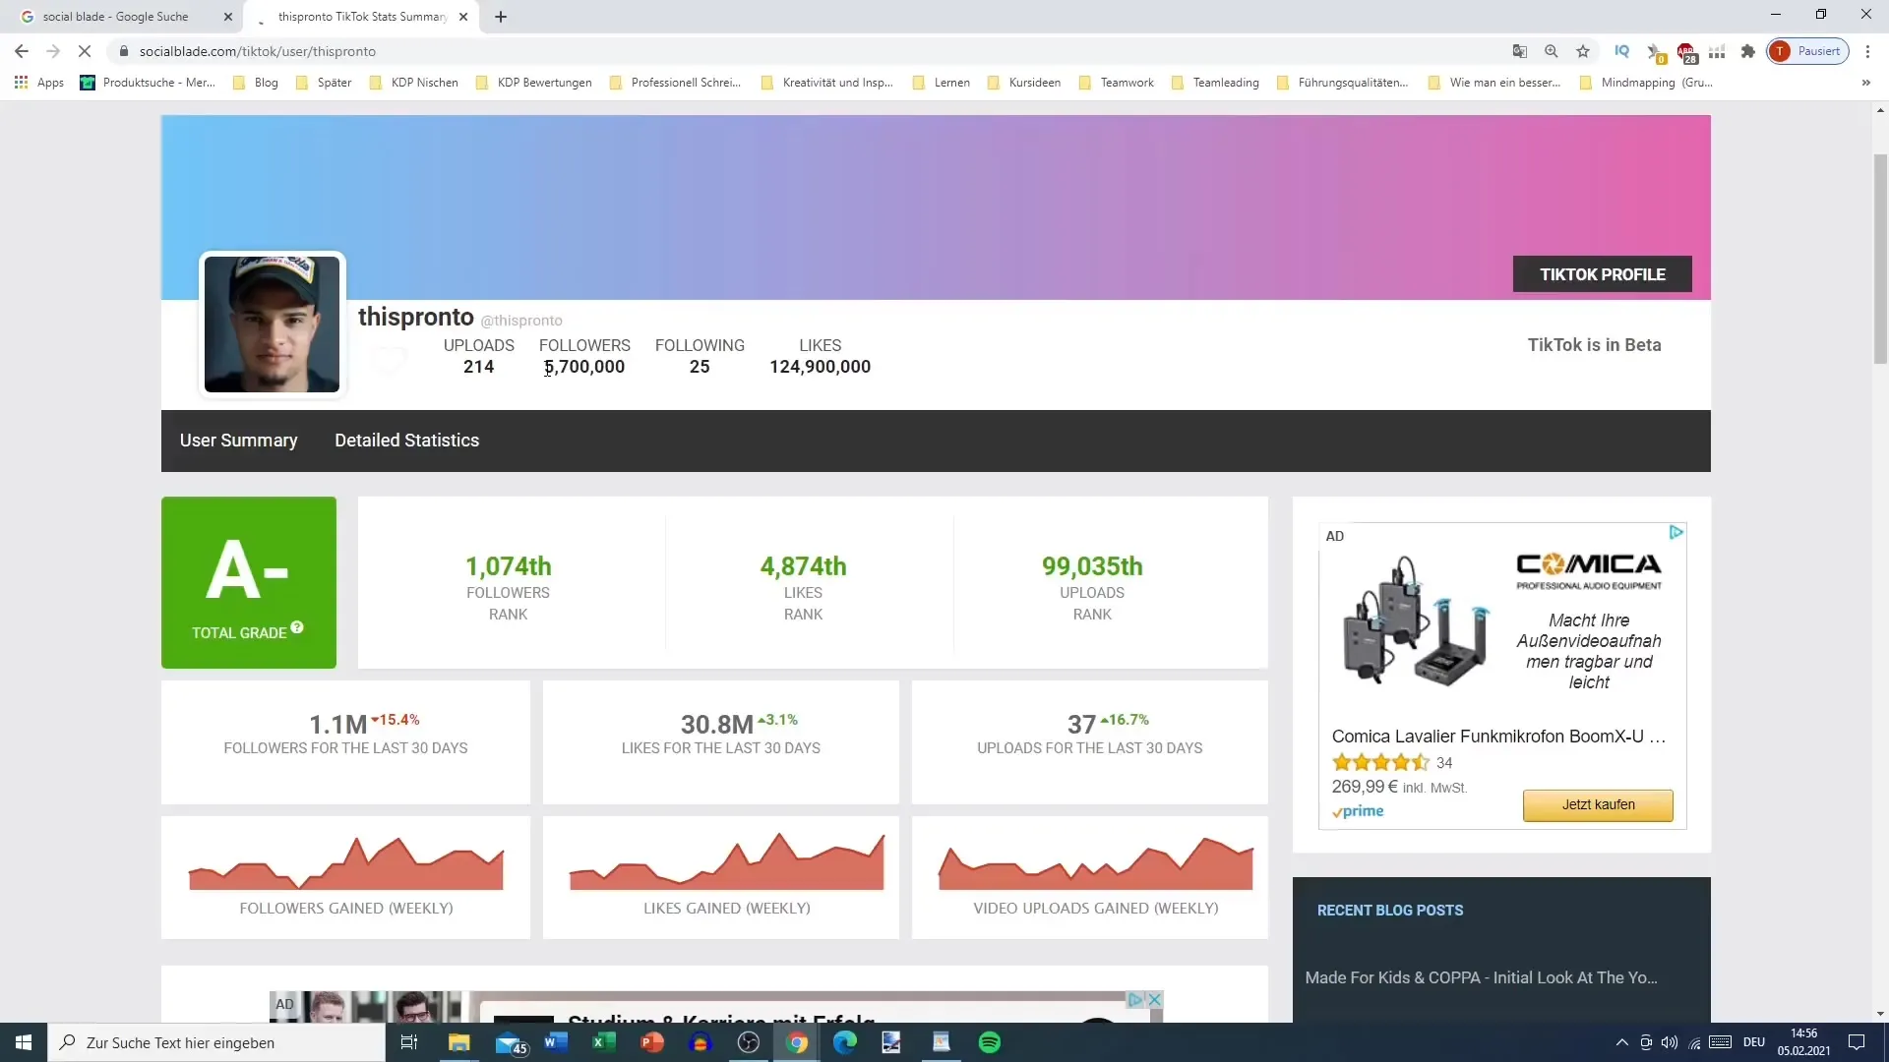Open Spotify from taskbar

[x=990, y=1042]
